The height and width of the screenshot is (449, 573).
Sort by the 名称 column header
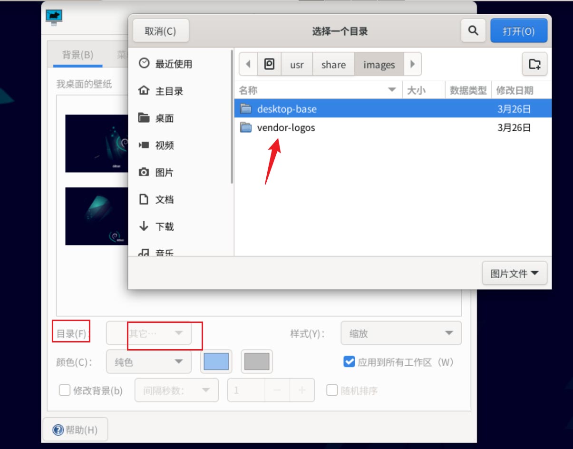point(318,90)
